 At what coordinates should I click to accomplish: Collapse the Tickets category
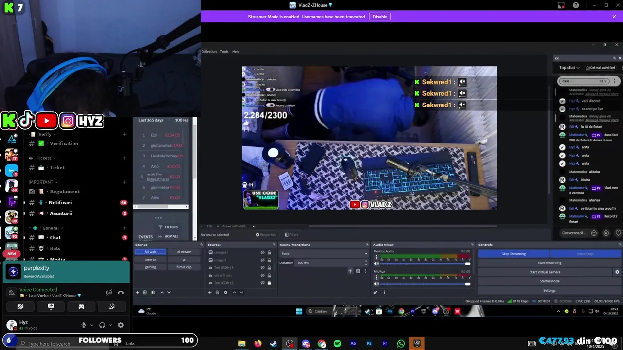[x=45, y=158]
